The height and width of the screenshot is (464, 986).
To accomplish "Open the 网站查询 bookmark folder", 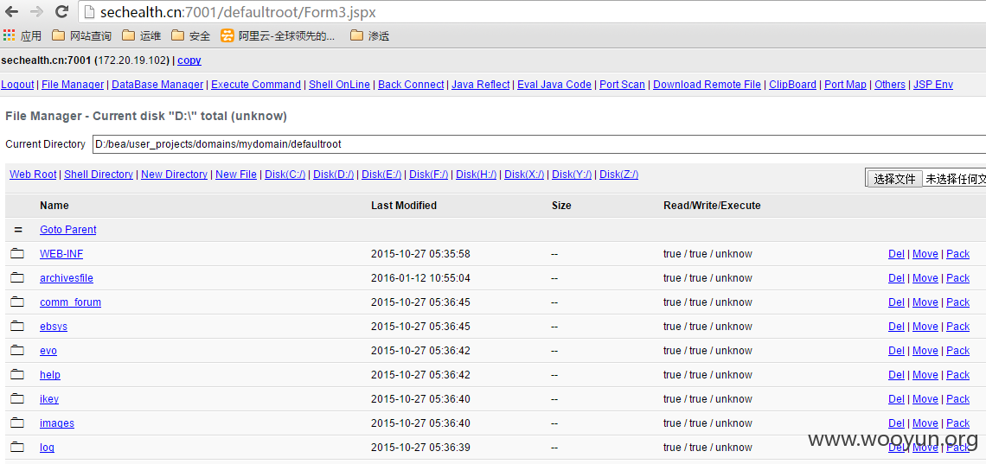I will point(82,35).
